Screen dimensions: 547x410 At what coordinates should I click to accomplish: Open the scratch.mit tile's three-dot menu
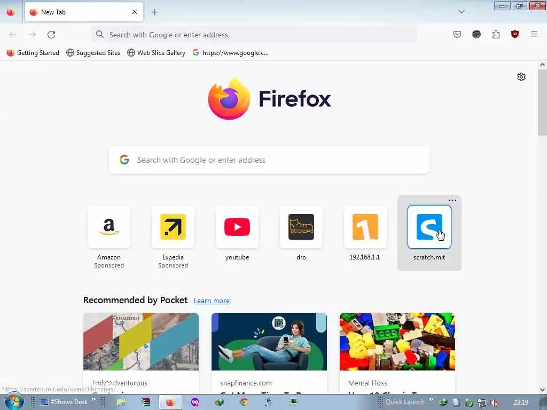coord(452,201)
